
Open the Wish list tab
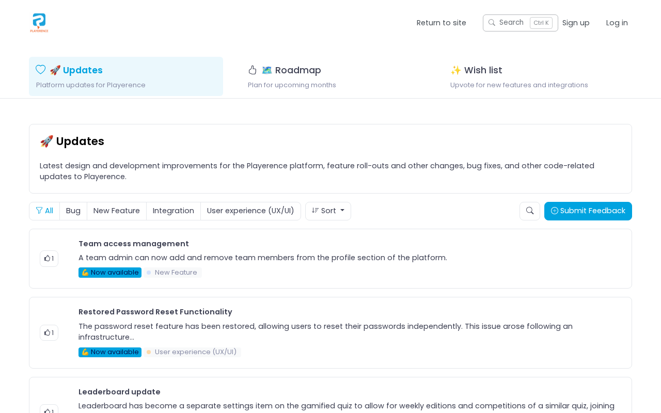click(483, 70)
